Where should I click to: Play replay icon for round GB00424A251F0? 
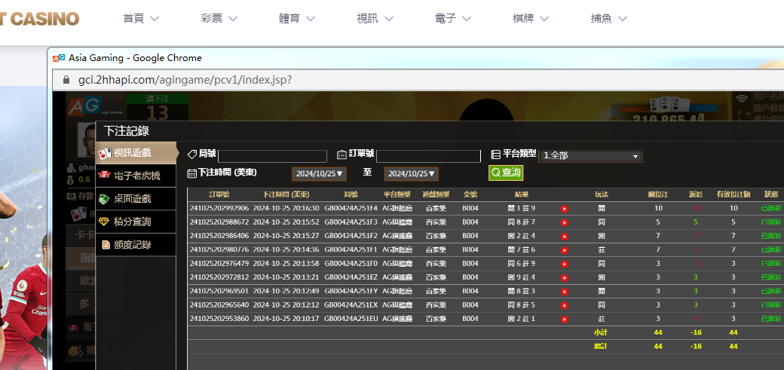pos(564,264)
